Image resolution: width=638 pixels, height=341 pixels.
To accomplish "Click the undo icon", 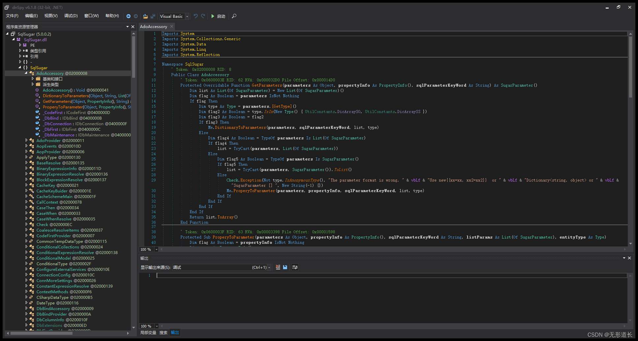I will tap(196, 16).
